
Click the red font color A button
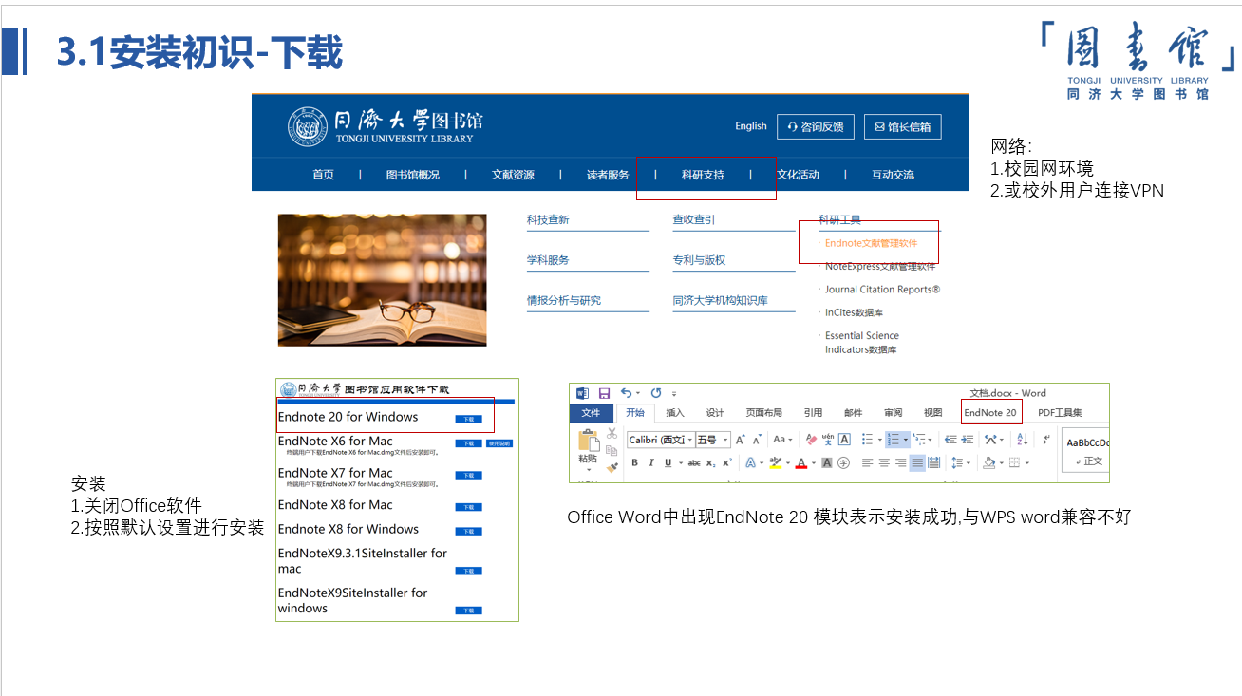coord(801,462)
